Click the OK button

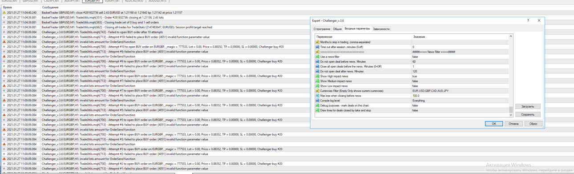493,124
